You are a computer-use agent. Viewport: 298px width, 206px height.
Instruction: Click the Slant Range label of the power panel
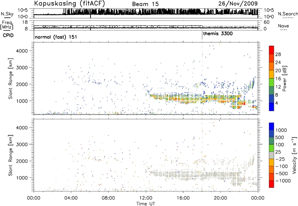click(10, 78)
